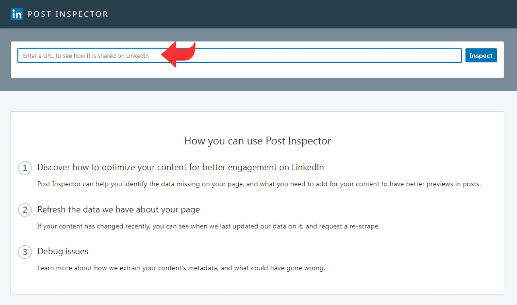
Task: Click the 'Learn more about how we extract' text
Action: pos(181,268)
